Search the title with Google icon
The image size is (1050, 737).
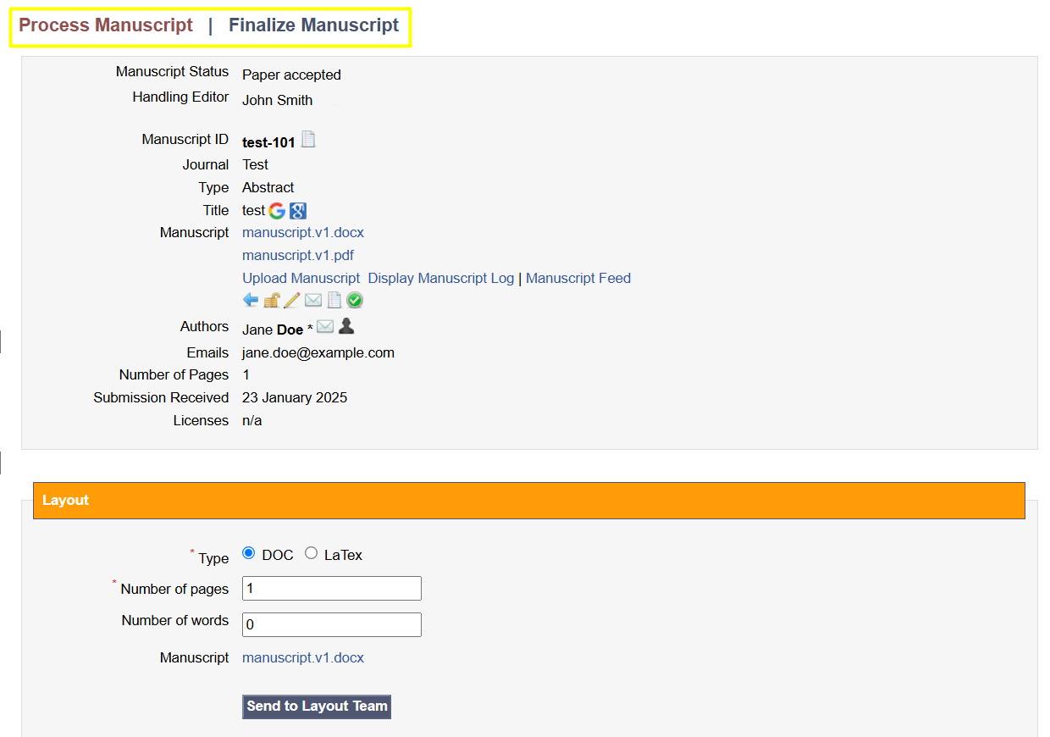pyautogui.click(x=277, y=211)
